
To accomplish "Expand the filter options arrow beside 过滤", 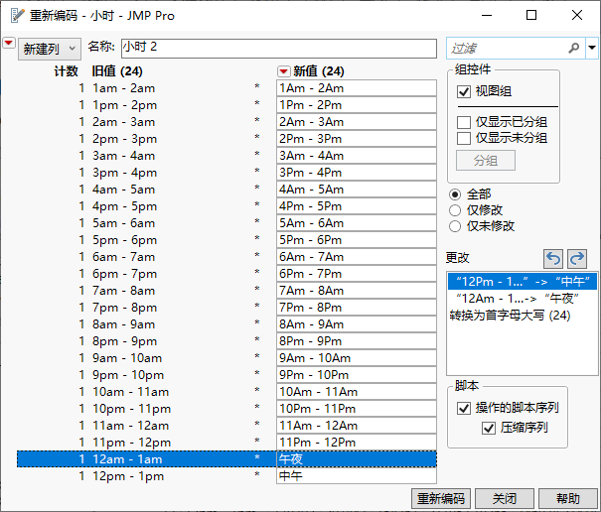I will pyautogui.click(x=592, y=48).
